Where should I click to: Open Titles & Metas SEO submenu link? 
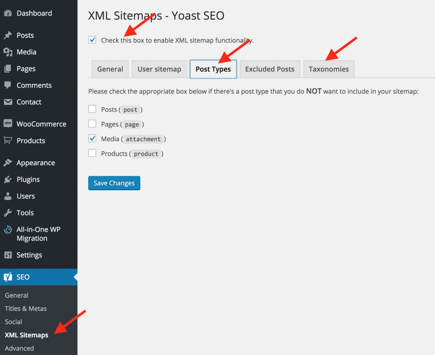25,309
